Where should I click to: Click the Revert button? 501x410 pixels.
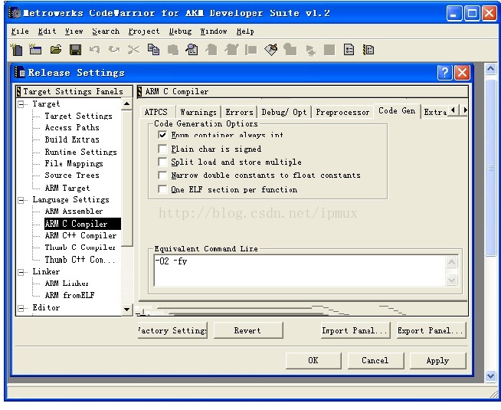(248, 330)
